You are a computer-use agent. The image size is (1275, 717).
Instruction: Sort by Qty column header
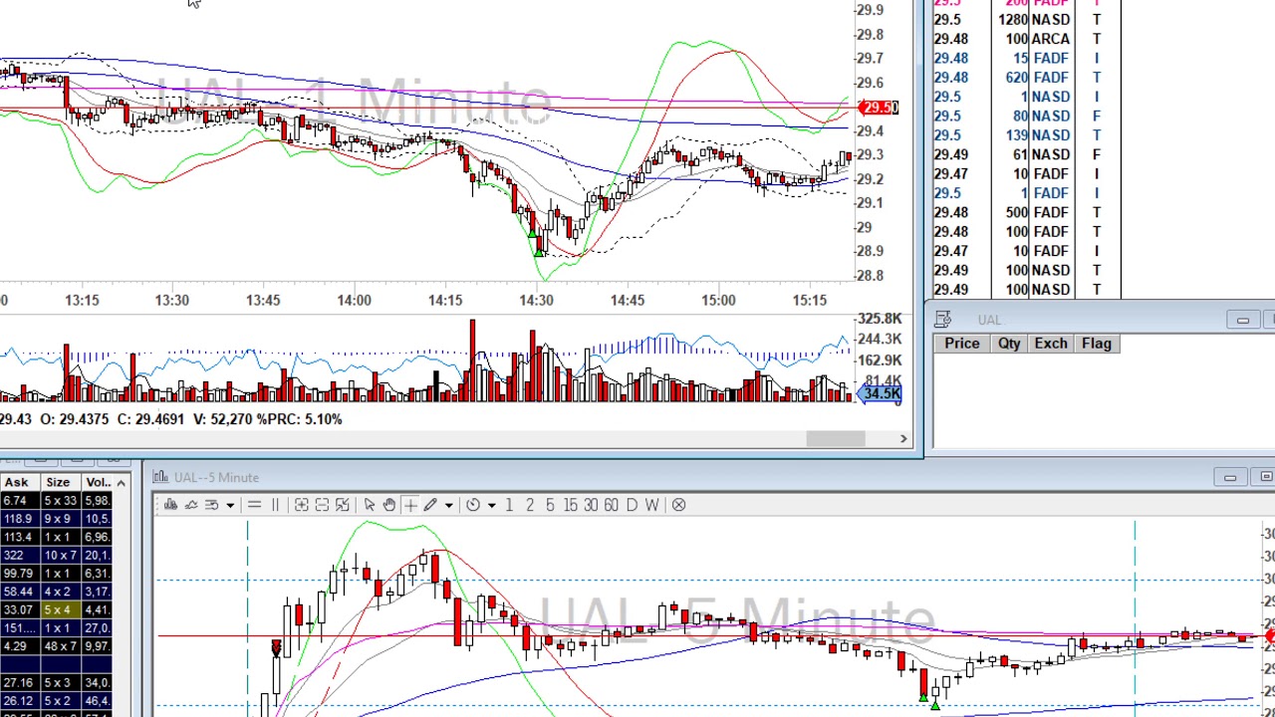click(x=1009, y=344)
